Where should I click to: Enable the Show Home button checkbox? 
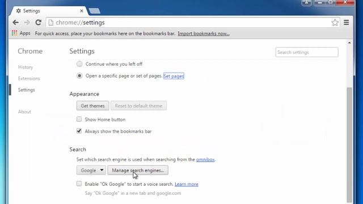(79, 119)
